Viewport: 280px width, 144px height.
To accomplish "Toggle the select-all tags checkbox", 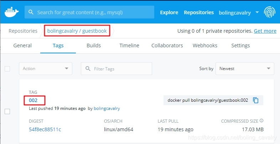I will point(7,69).
